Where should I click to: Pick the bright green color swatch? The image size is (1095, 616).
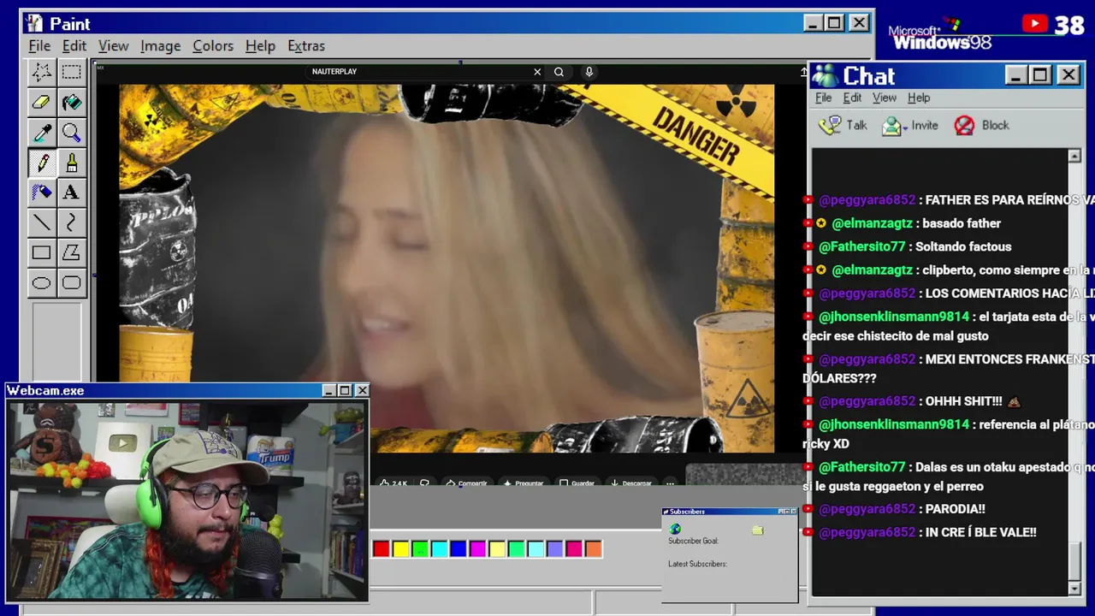pos(420,548)
